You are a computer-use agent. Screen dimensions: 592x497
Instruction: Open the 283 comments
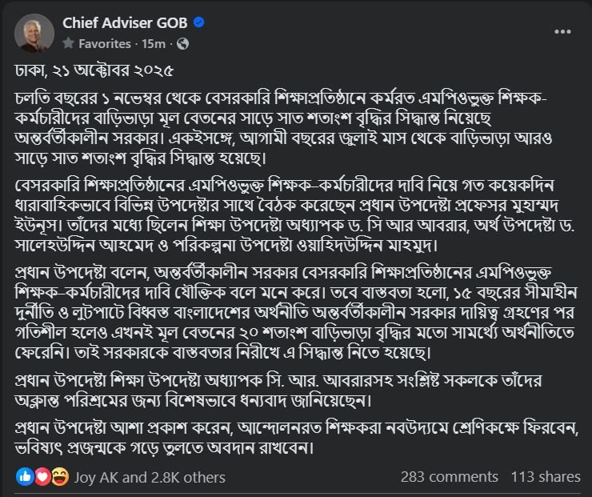[449, 477]
